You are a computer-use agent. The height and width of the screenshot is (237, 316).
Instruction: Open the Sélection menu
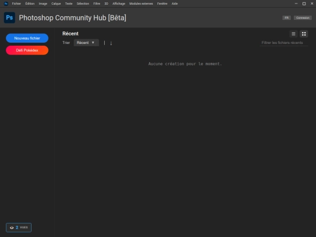(83, 4)
